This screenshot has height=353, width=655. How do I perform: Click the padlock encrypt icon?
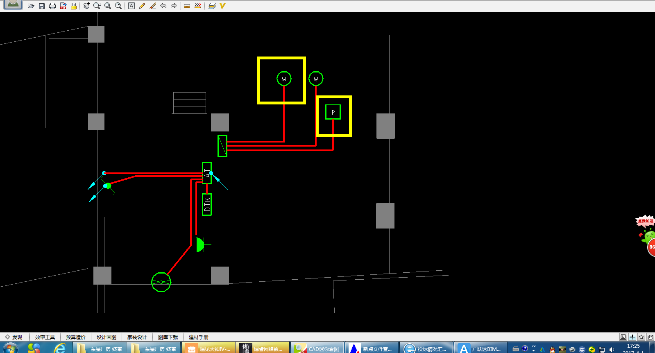[x=74, y=6]
